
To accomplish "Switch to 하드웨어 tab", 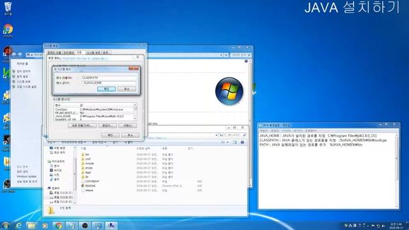I will click(69, 52).
